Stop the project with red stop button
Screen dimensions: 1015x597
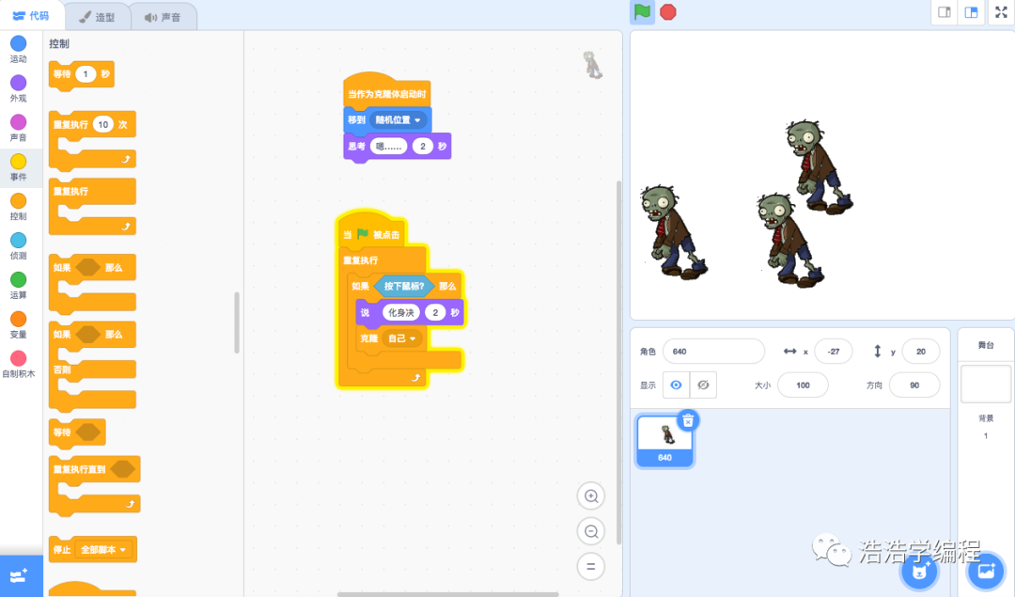(x=668, y=11)
